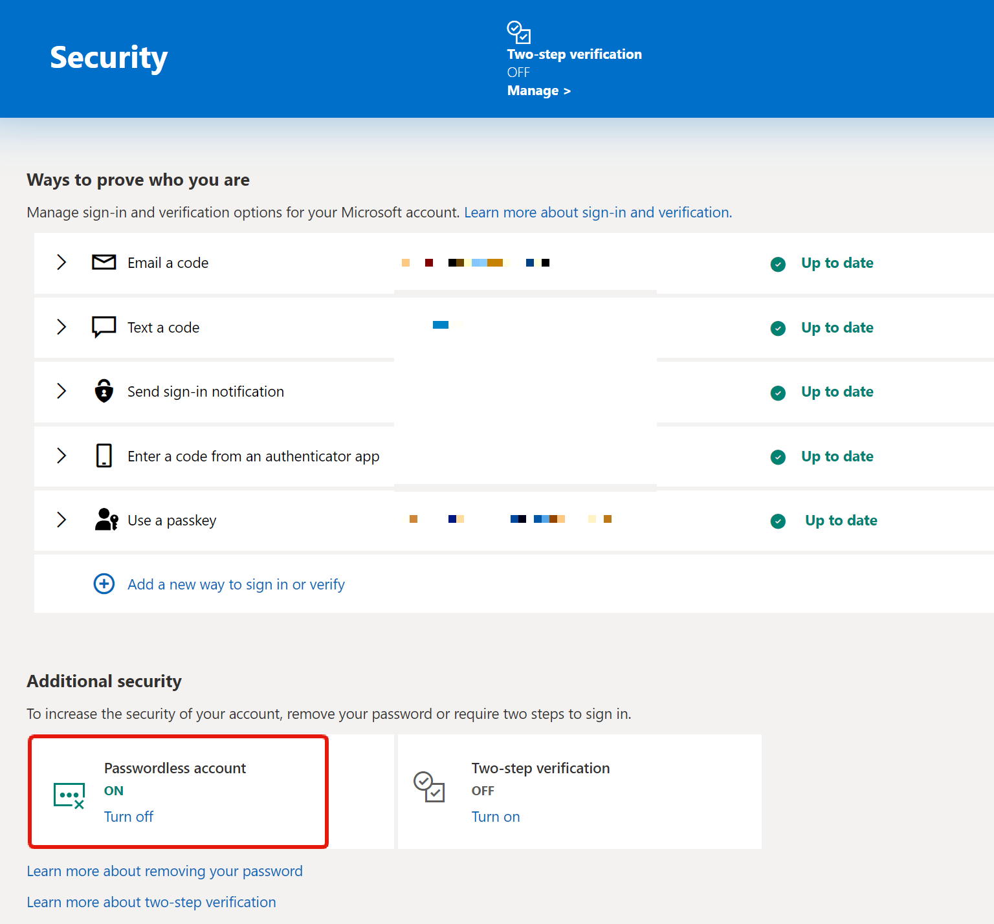Click the Ways to prove who you are heading
This screenshot has width=994, height=924.
click(x=138, y=180)
